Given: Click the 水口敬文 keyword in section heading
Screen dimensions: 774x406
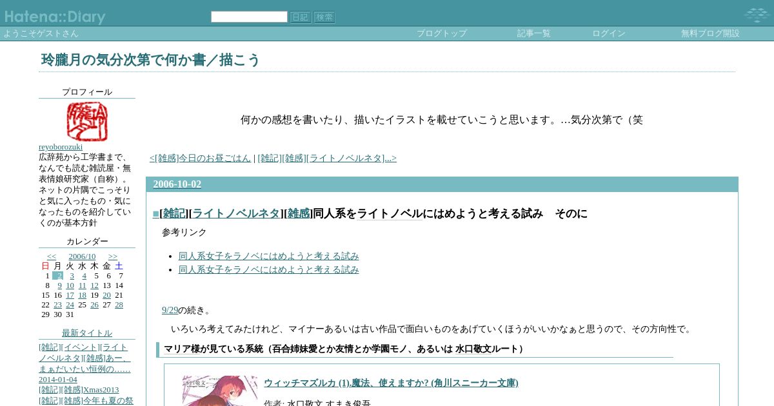Looking at the screenshot, I should click(473, 349).
